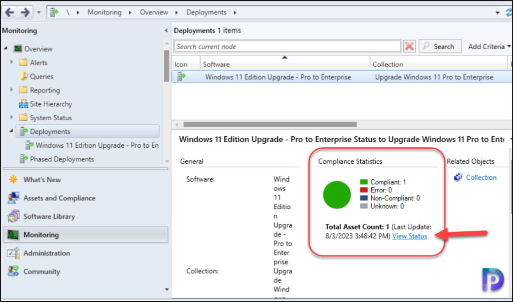Open the related Collection link
This screenshot has height=302, width=513.
tap(481, 177)
